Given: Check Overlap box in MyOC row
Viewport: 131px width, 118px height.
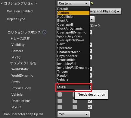Looking at the screenshot, I should tap(75, 107).
